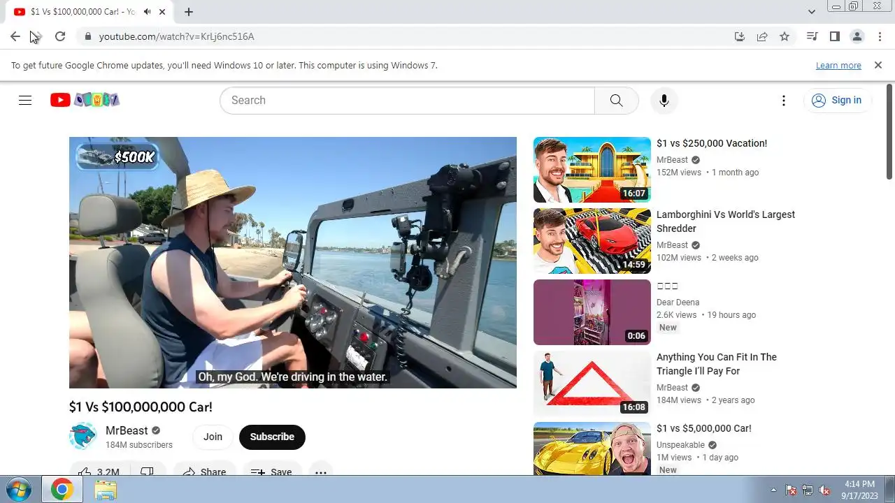The width and height of the screenshot is (895, 503).
Task: Click the address bar URL
Action: click(176, 36)
